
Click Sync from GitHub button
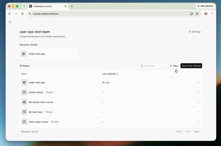[x=191, y=66]
